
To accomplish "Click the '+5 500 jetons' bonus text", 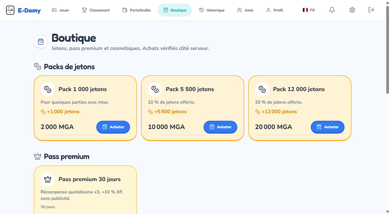I will [170, 112].
